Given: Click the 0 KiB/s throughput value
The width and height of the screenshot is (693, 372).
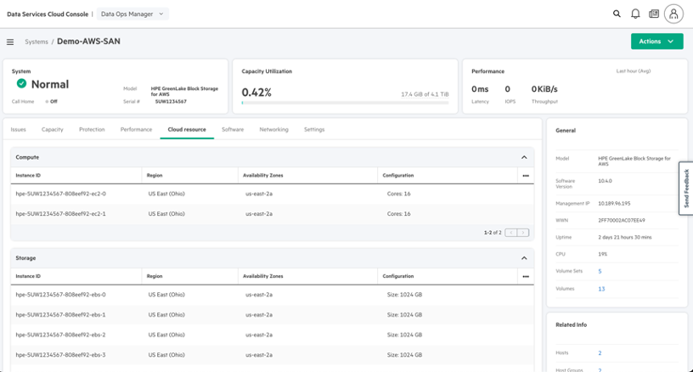Looking at the screenshot, I should click(x=544, y=89).
